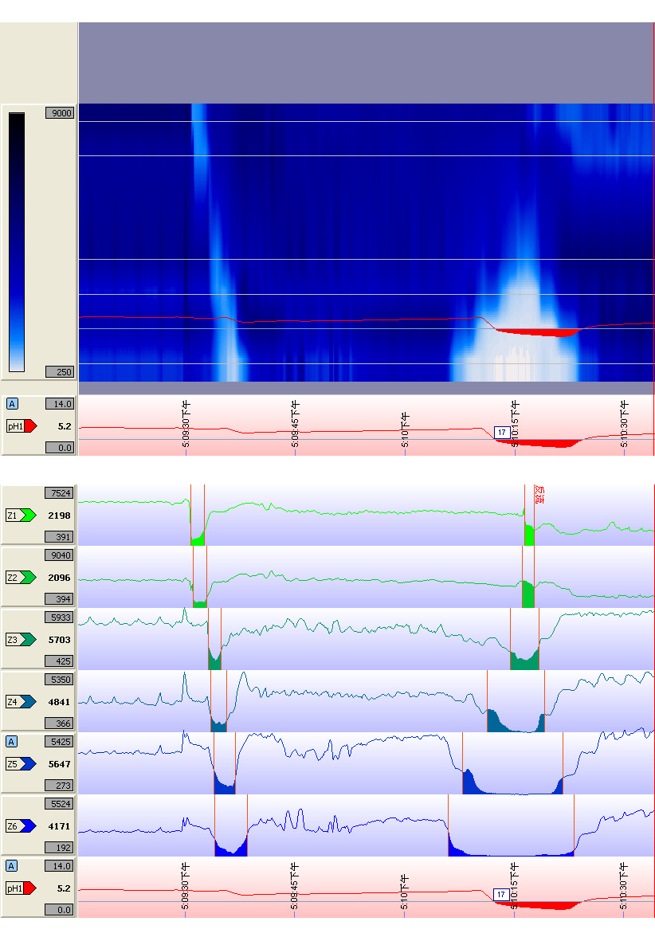
Task: Toggle the A button in the Z5 row
Action: point(11,742)
